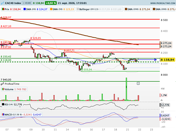Open the MACD (12 26 9) label

tap(22, 114)
